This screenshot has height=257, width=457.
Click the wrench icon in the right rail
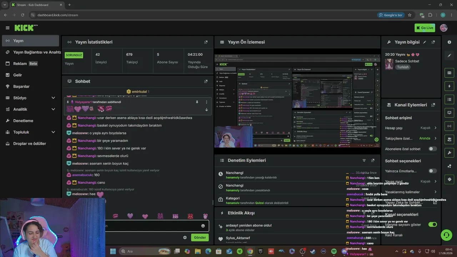tap(449, 153)
